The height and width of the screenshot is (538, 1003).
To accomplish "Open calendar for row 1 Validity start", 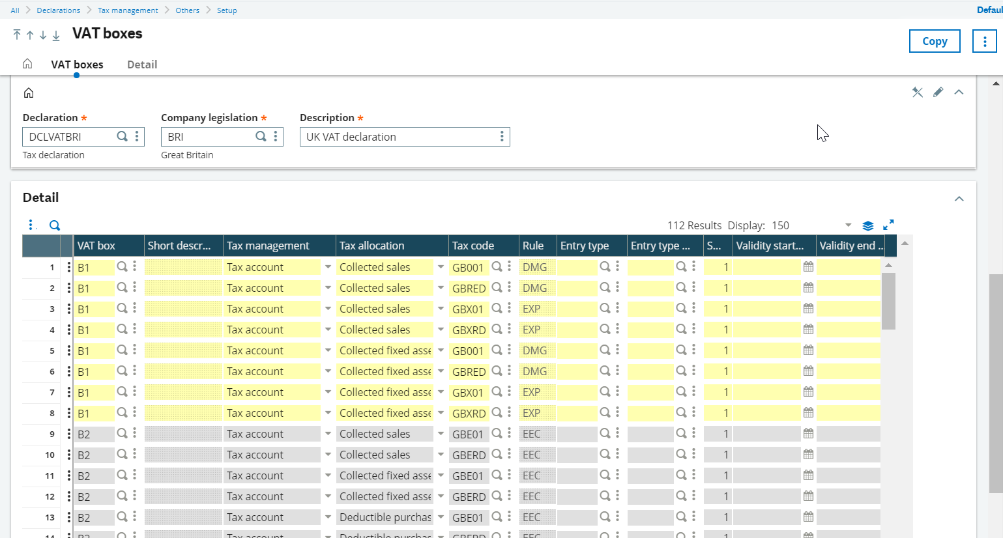I will [x=808, y=267].
